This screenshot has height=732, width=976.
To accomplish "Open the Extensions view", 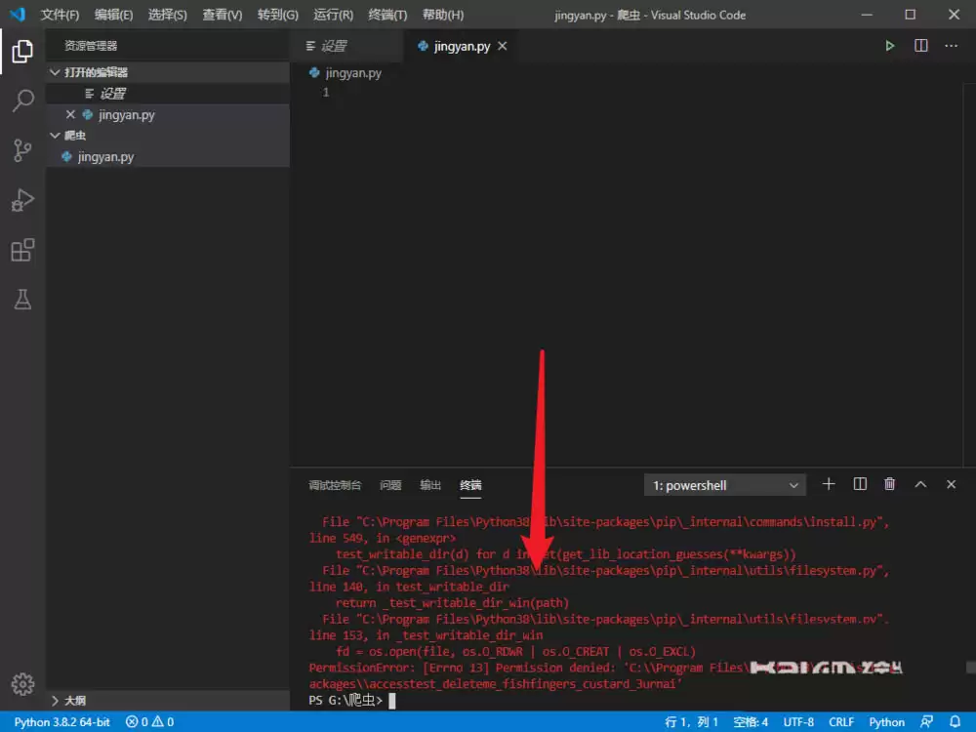I will coord(22,250).
